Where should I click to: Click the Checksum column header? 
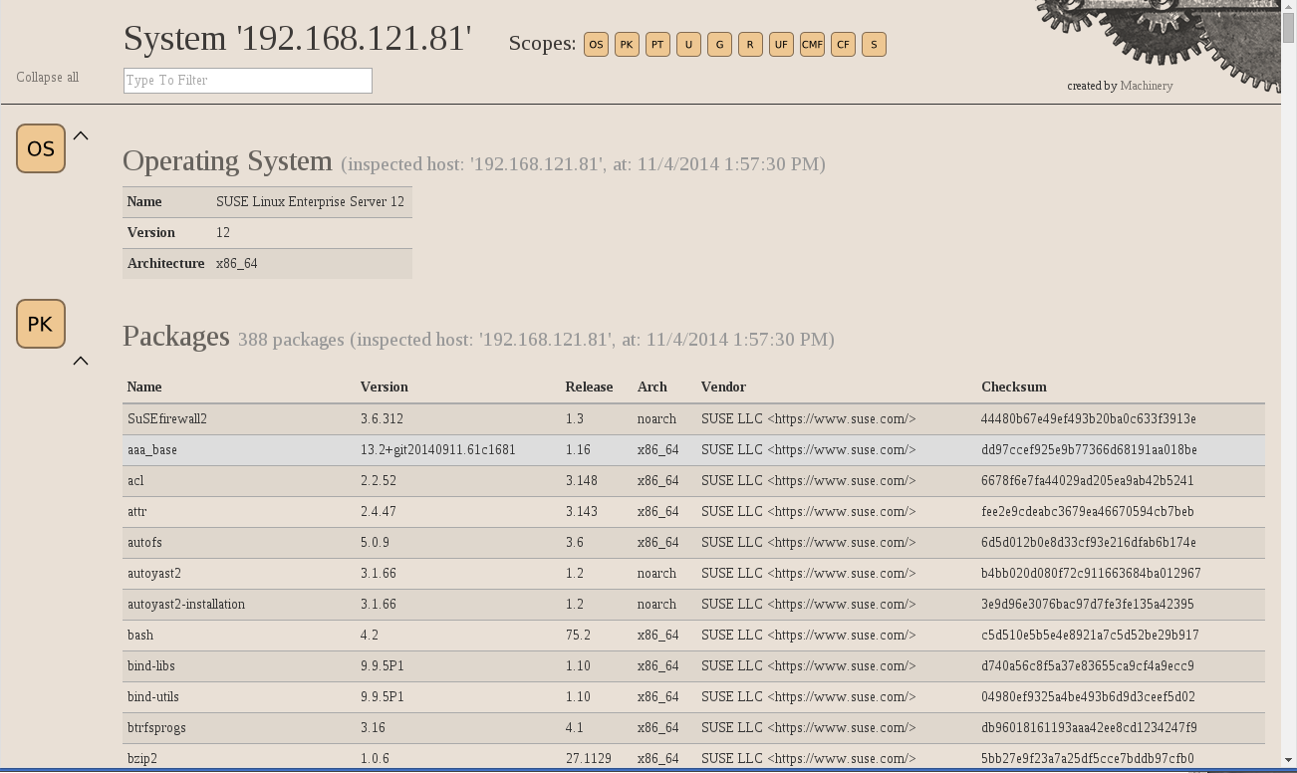(1013, 386)
